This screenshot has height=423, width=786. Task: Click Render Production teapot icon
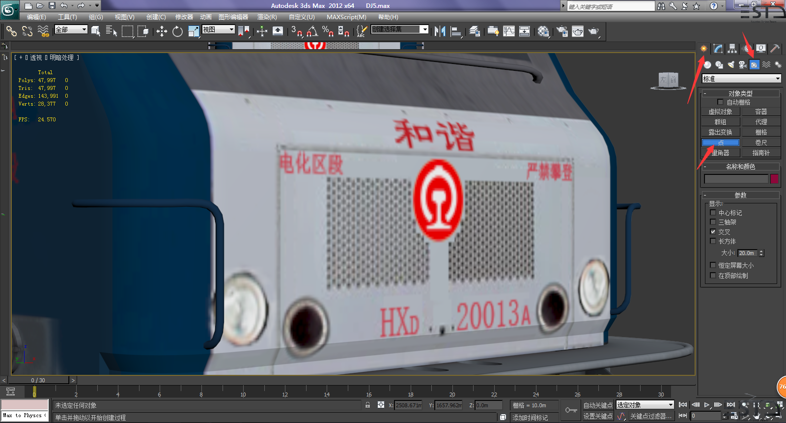pyautogui.click(x=594, y=31)
